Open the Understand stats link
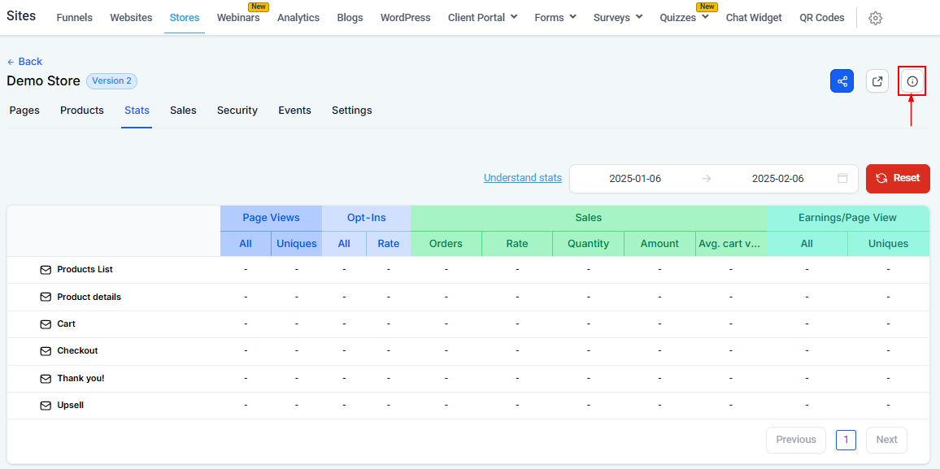 pos(523,177)
